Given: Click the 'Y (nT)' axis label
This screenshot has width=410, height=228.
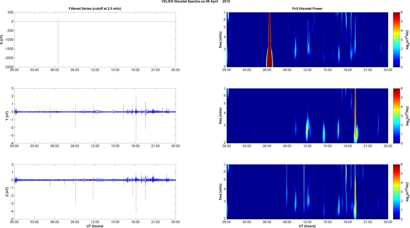Looking at the screenshot, I should pos(7,116).
